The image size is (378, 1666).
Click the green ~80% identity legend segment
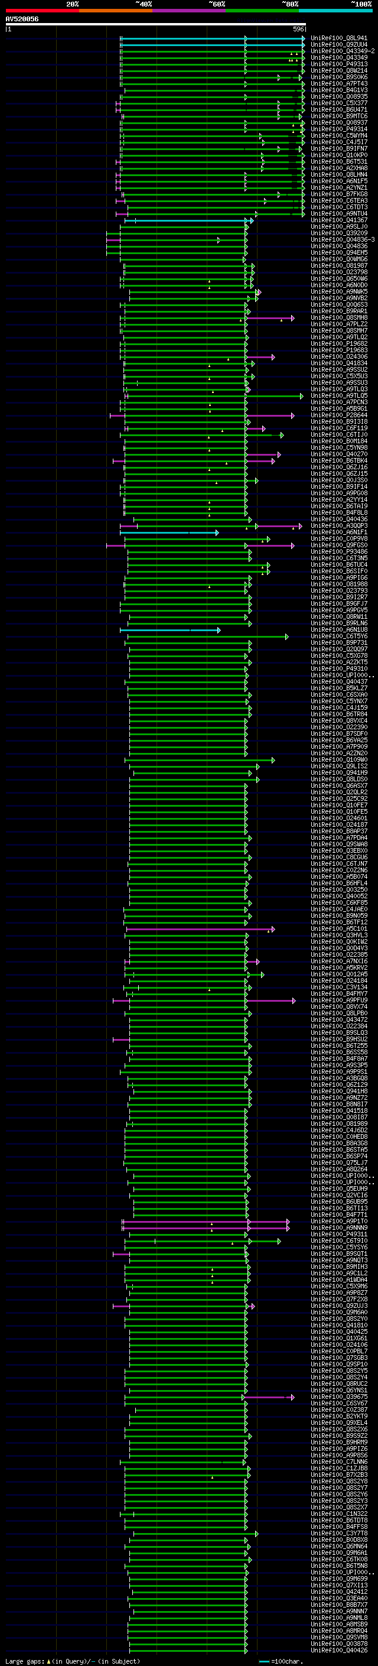click(x=262, y=11)
